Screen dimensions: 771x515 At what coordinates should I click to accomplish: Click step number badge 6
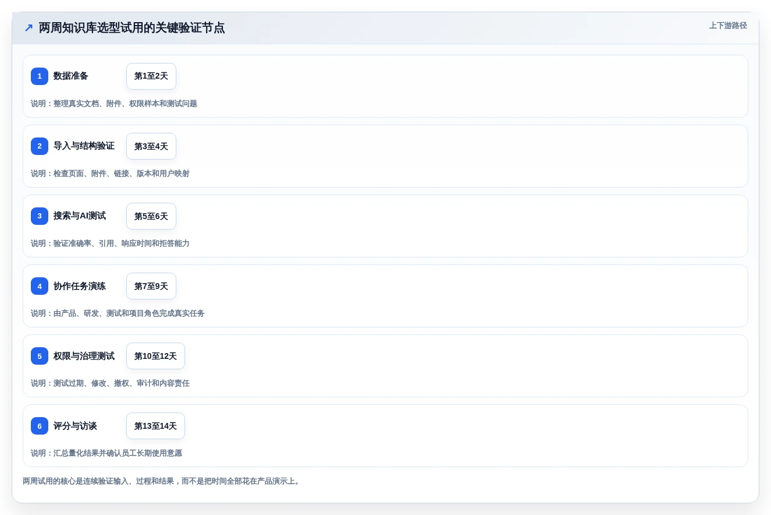coord(40,426)
